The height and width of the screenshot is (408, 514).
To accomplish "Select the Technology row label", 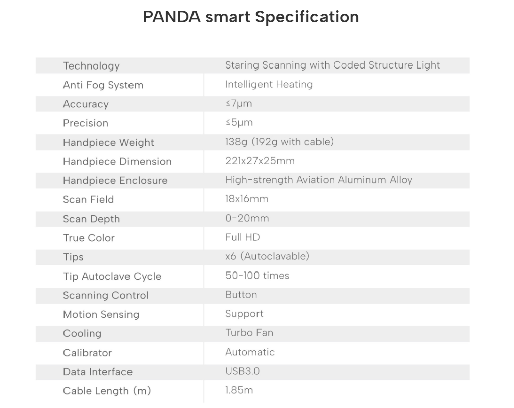I will tap(91, 66).
